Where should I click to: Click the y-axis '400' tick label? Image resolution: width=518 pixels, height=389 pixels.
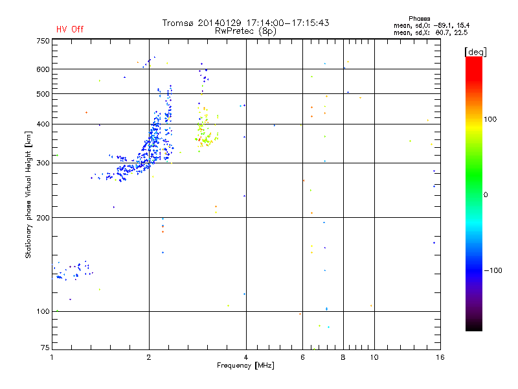[x=43, y=124]
